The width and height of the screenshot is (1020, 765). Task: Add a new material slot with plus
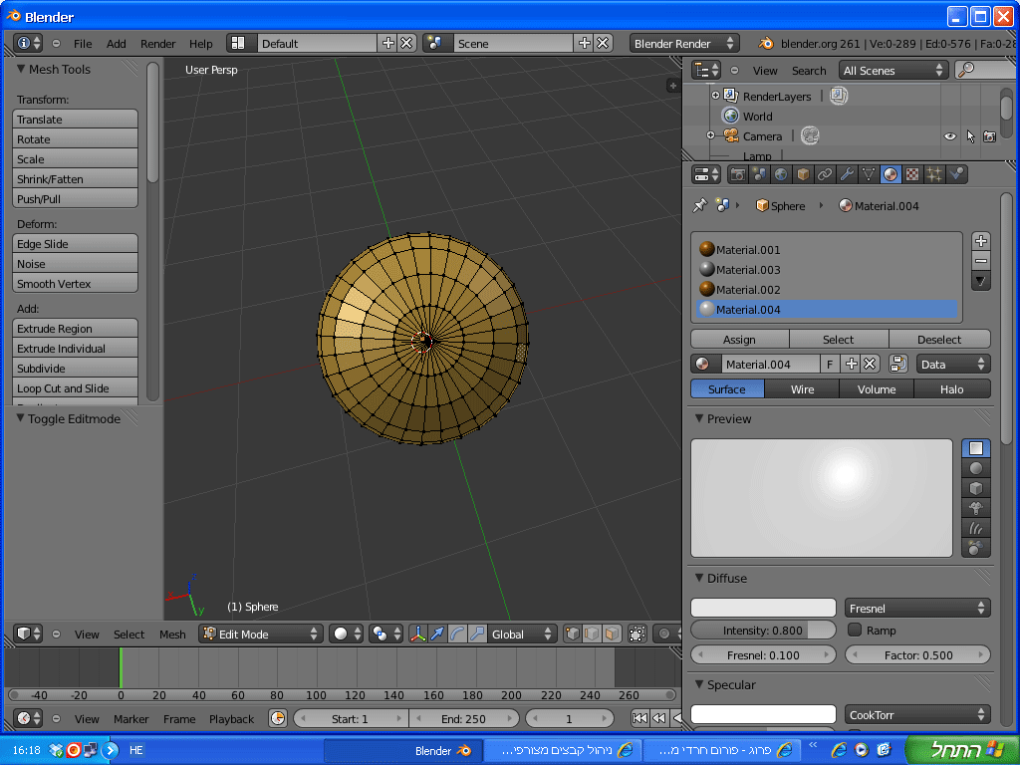(981, 241)
